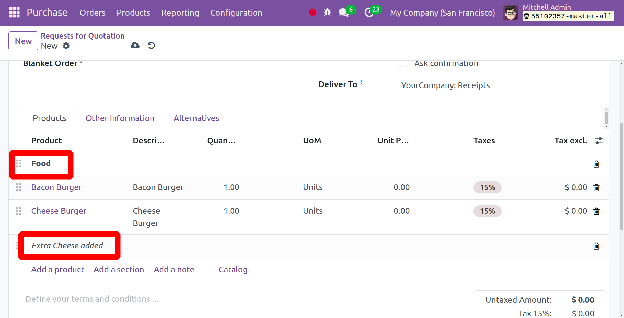This screenshot has height=318, width=624.
Task: Open the Purchase app title
Action: tap(47, 13)
